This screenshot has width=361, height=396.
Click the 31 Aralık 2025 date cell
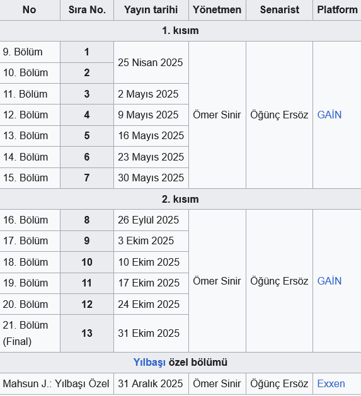click(151, 384)
